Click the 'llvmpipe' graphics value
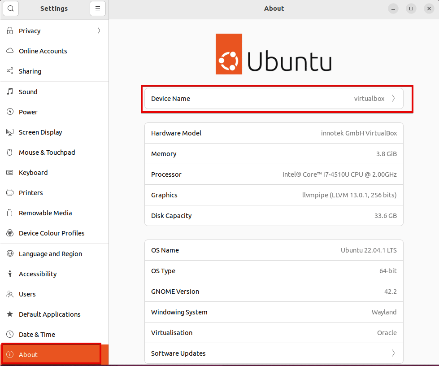This screenshot has height=366, width=439. (349, 195)
